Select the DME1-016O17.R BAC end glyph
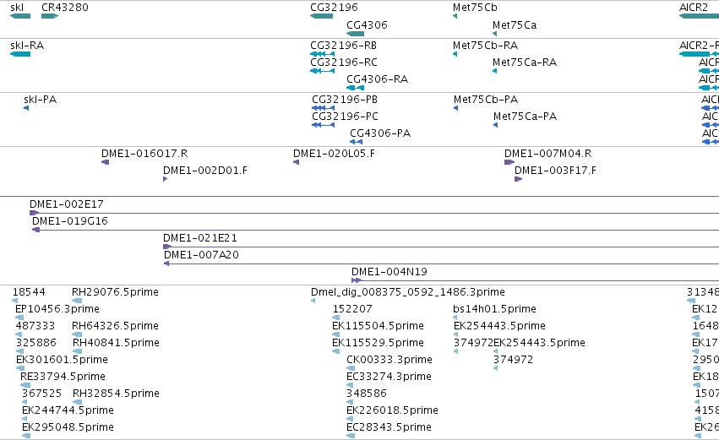Viewport: 719px width, 440px height. [105, 162]
